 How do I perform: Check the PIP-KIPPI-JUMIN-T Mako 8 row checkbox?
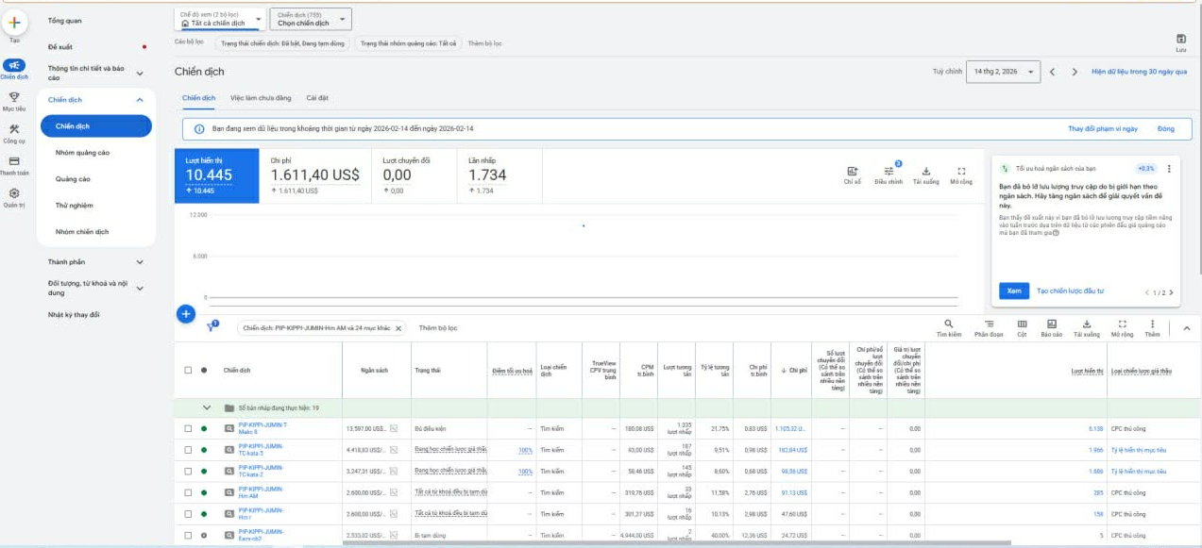coord(188,428)
